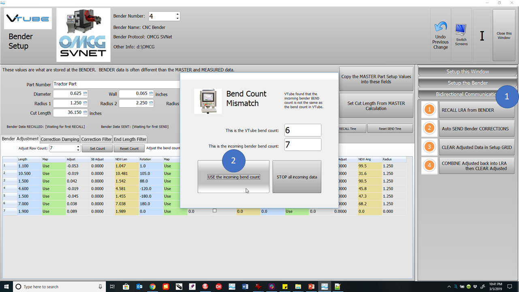Decrease the Adjust Row Count spinner
Screen dimensions: 519x292
point(77,150)
